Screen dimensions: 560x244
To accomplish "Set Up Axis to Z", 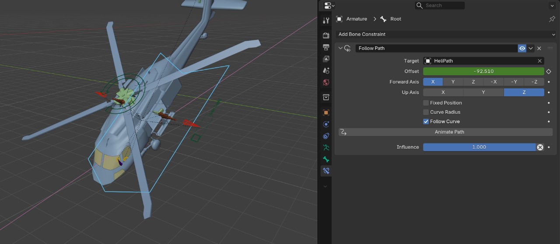I will click(524, 92).
